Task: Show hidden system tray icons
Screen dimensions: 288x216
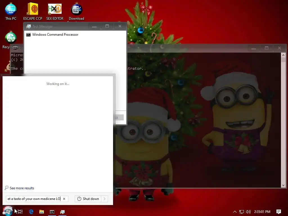Action: pos(235,212)
